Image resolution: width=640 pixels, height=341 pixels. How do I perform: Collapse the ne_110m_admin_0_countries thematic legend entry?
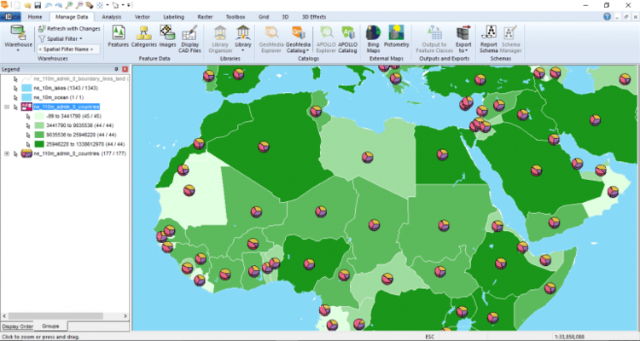[x=7, y=107]
